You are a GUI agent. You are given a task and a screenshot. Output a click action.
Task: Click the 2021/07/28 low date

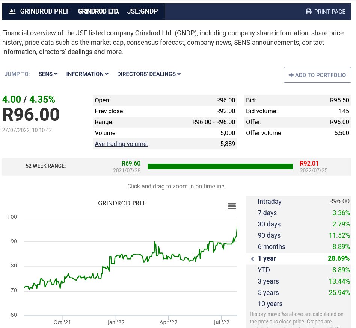127,170
